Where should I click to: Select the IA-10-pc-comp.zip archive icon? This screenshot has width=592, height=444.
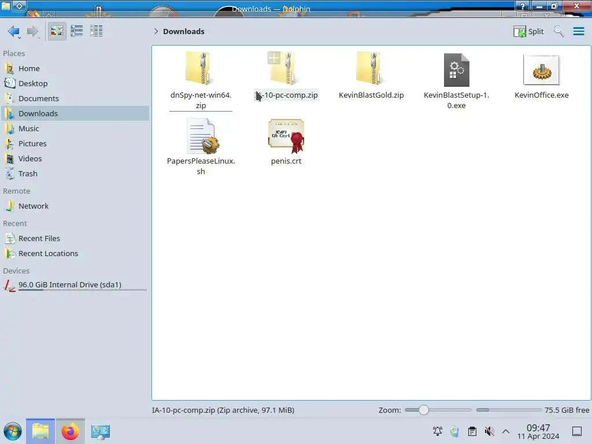click(x=286, y=69)
